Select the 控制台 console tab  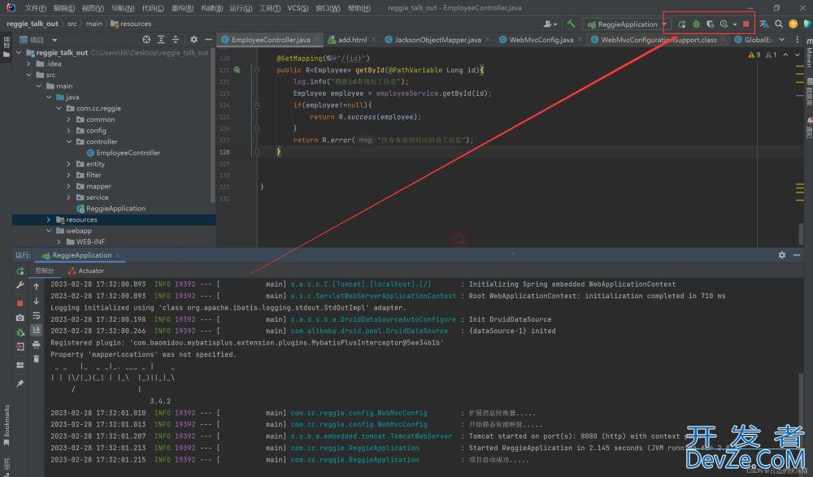[x=45, y=271]
